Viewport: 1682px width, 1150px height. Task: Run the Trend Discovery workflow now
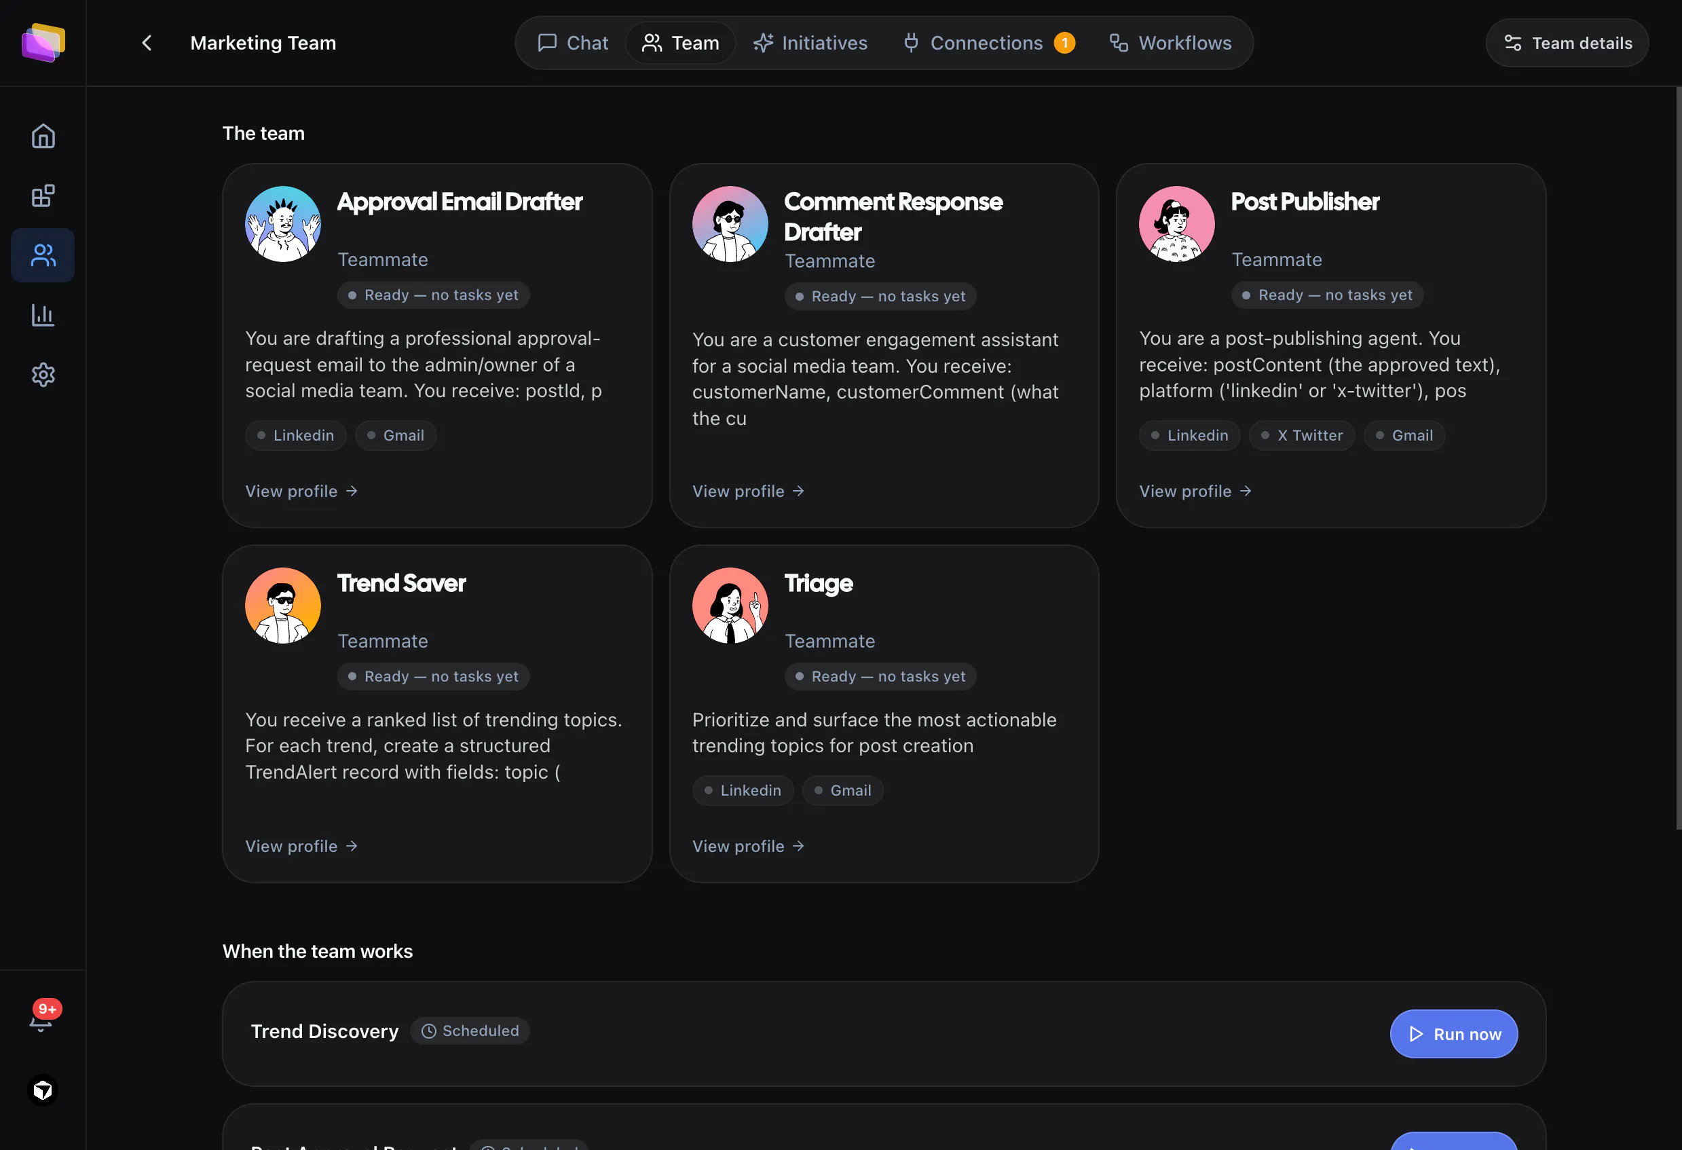[1453, 1034]
